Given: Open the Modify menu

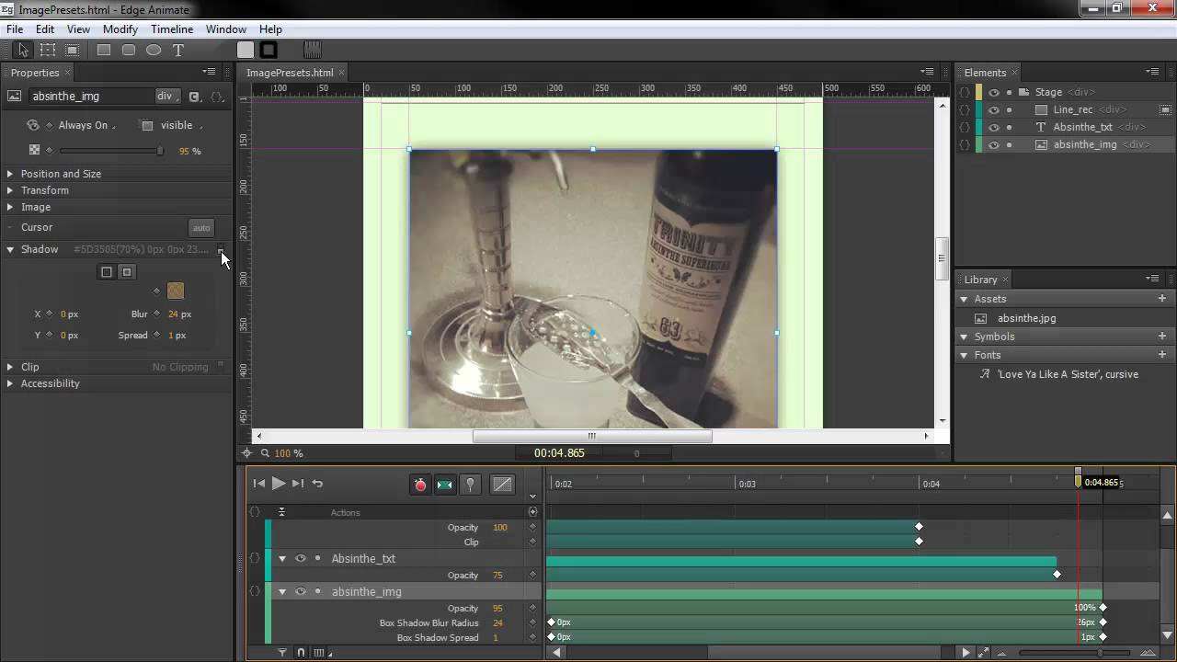Looking at the screenshot, I should 120,29.
